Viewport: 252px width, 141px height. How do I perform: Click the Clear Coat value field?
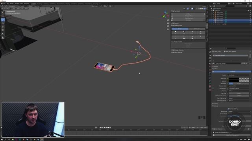tap(239, 93)
